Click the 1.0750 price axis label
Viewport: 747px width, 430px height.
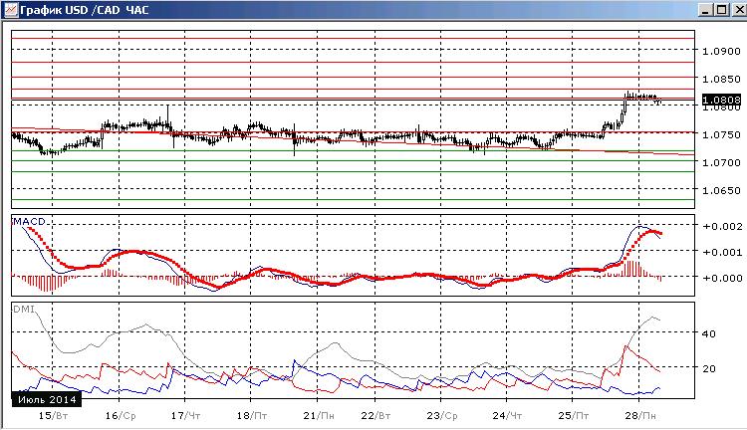pyautogui.click(x=721, y=134)
